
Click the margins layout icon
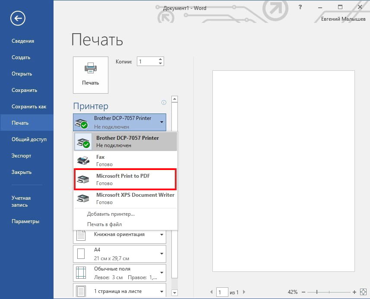pyautogui.click(x=81, y=273)
